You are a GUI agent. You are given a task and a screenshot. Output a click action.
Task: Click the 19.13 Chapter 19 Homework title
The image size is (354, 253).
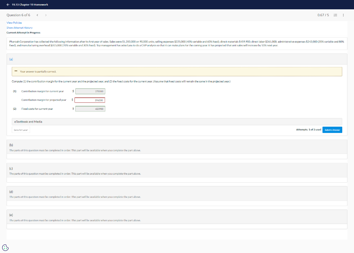pyautogui.click(x=30, y=4)
